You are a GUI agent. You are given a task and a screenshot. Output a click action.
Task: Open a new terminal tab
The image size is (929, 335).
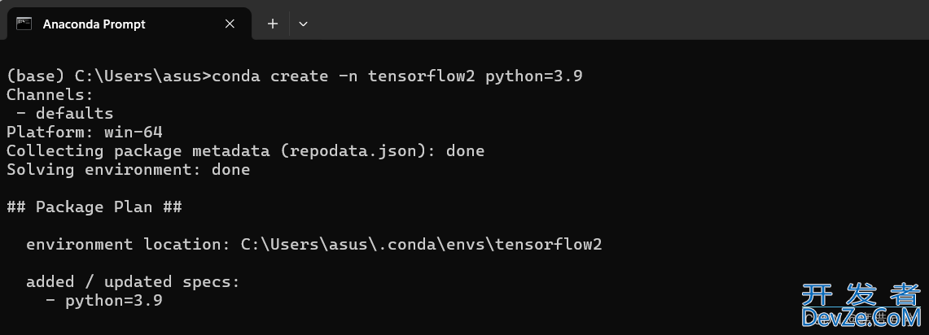tap(273, 24)
